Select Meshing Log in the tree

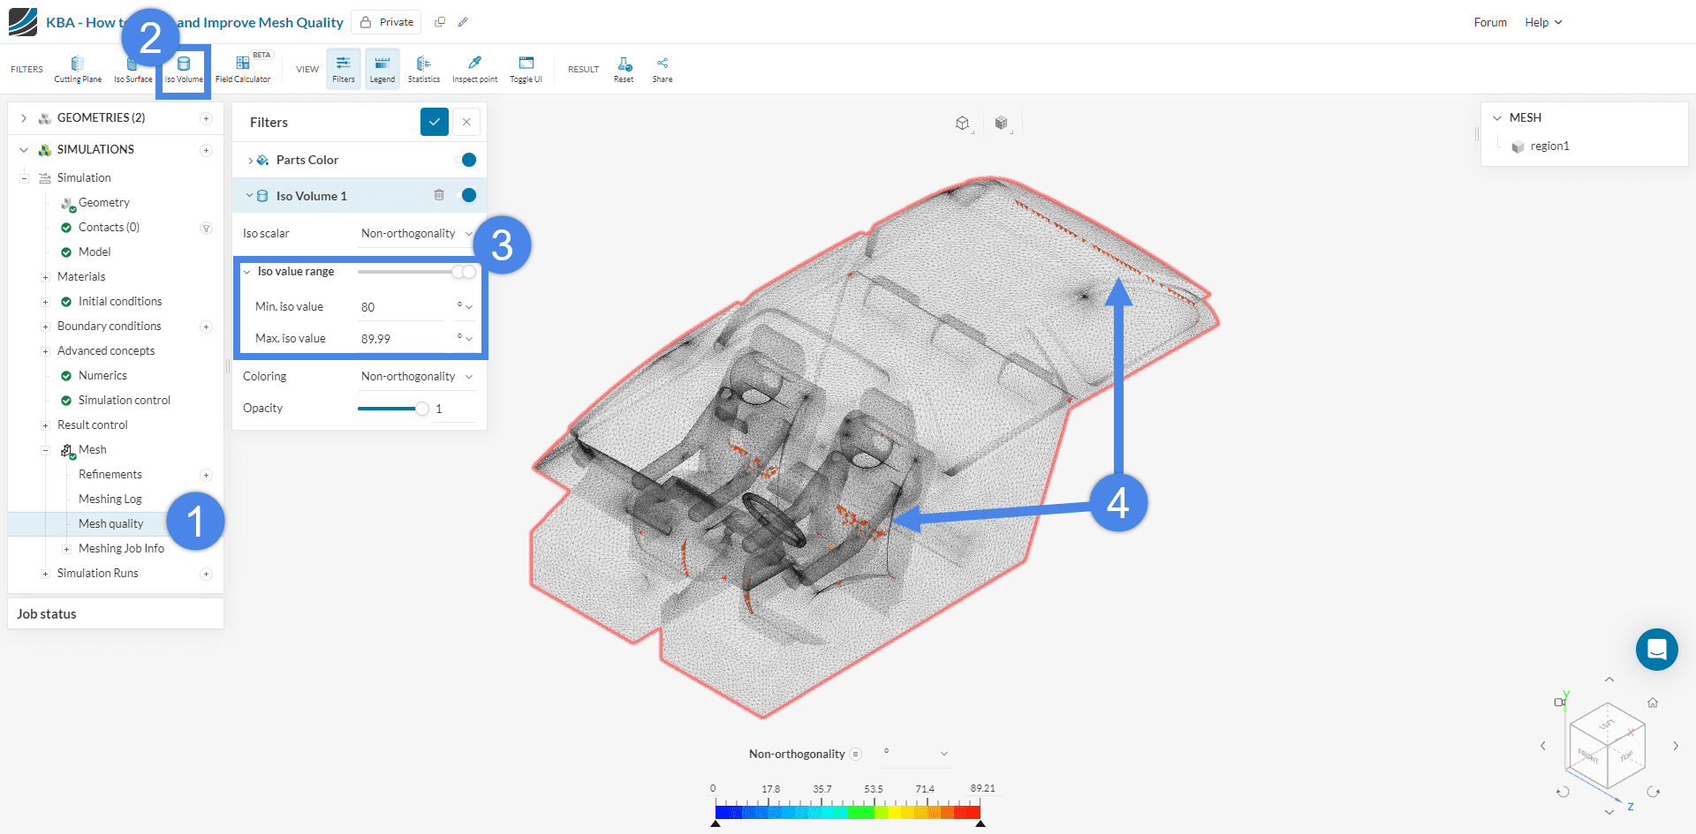(x=110, y=500)
